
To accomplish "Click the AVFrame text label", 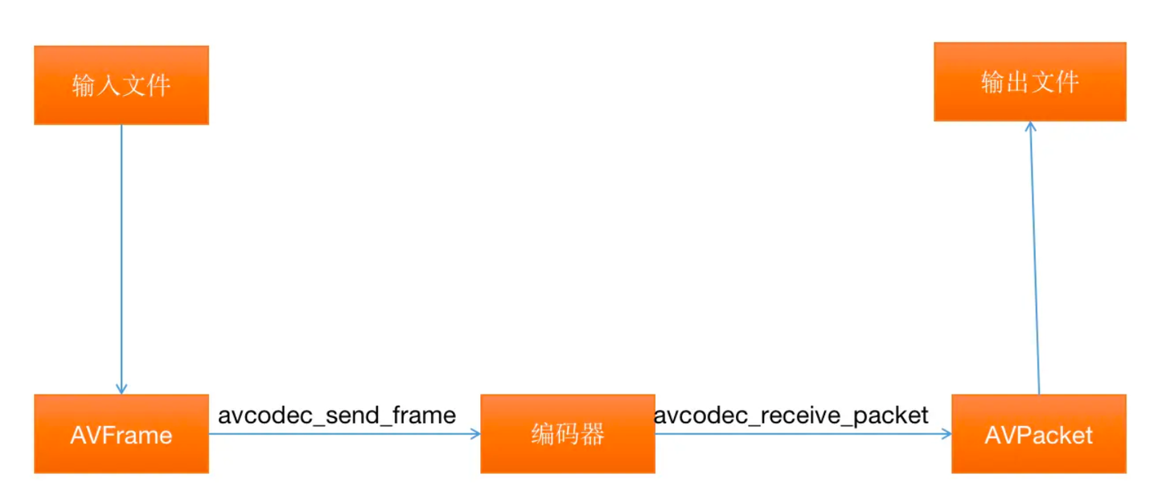I will coord(121,435).
